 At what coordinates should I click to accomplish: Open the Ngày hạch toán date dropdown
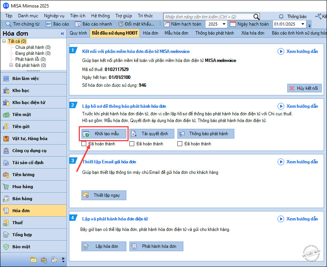coord(303,24)
